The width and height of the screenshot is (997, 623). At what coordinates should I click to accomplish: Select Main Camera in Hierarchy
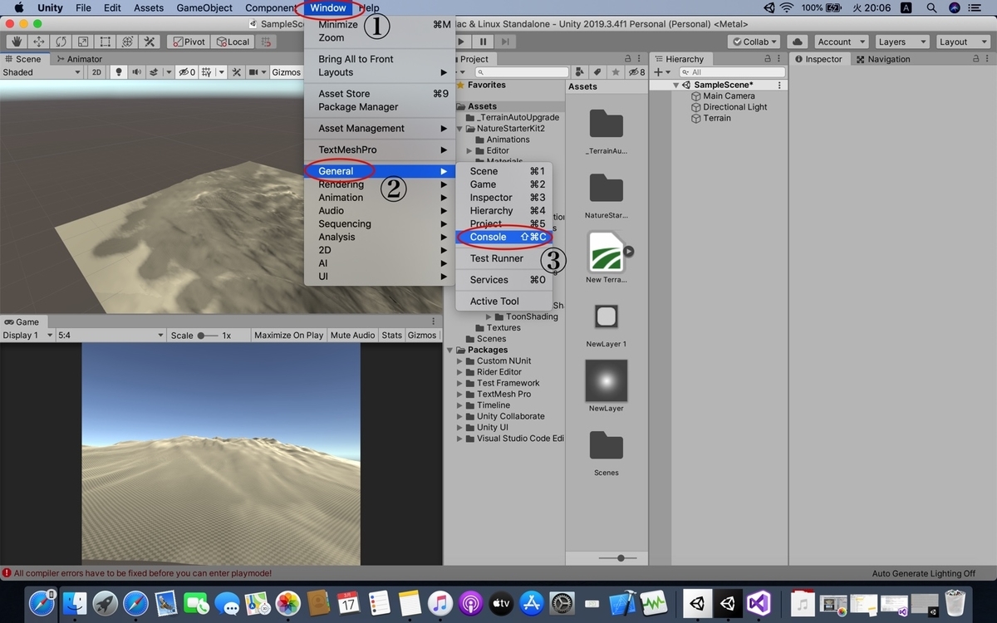coord(729,96)
